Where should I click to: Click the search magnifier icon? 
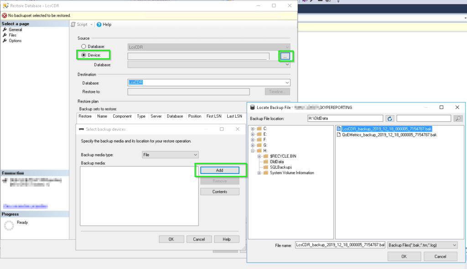point(458,119)
